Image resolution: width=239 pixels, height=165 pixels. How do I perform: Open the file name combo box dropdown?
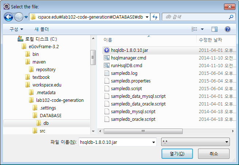[x=153, y=142]
